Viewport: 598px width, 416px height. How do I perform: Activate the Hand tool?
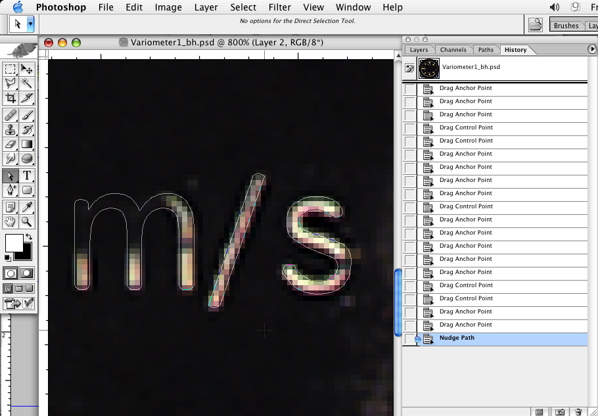(11, 223)
